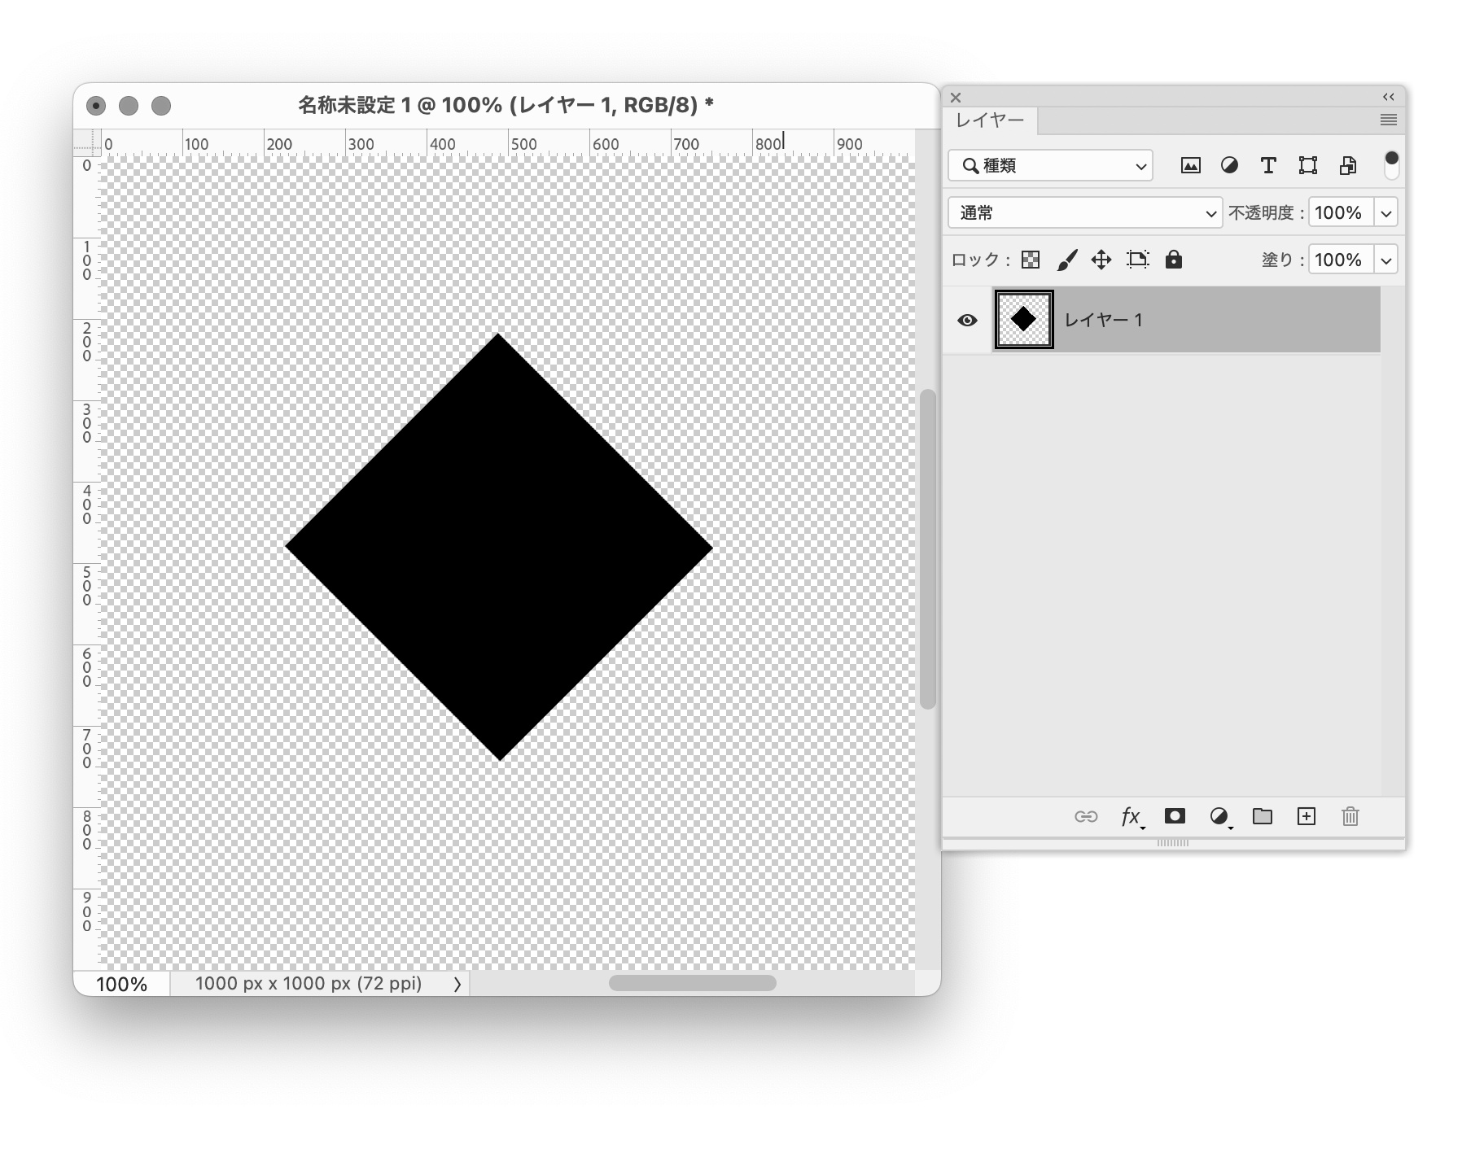The height and width of the screenshot is (1149, 1462).
Task: Open the Layers panel hamburger menu
Action: [1389, 120]
